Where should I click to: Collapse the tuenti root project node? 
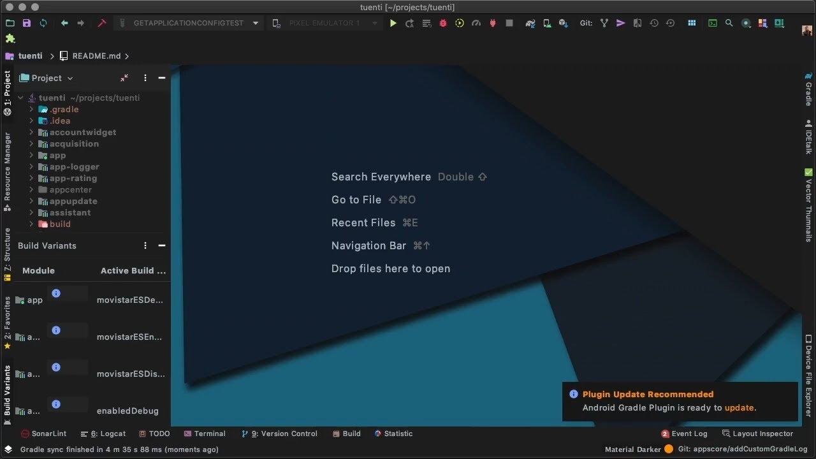(x=21, y=98)
